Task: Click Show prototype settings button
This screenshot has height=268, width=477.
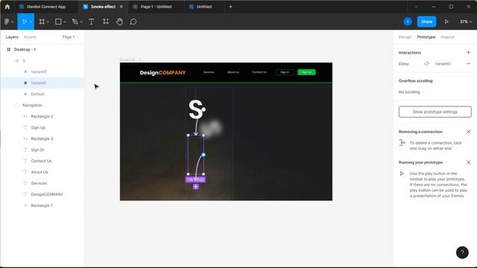Action: pos(435,112)
